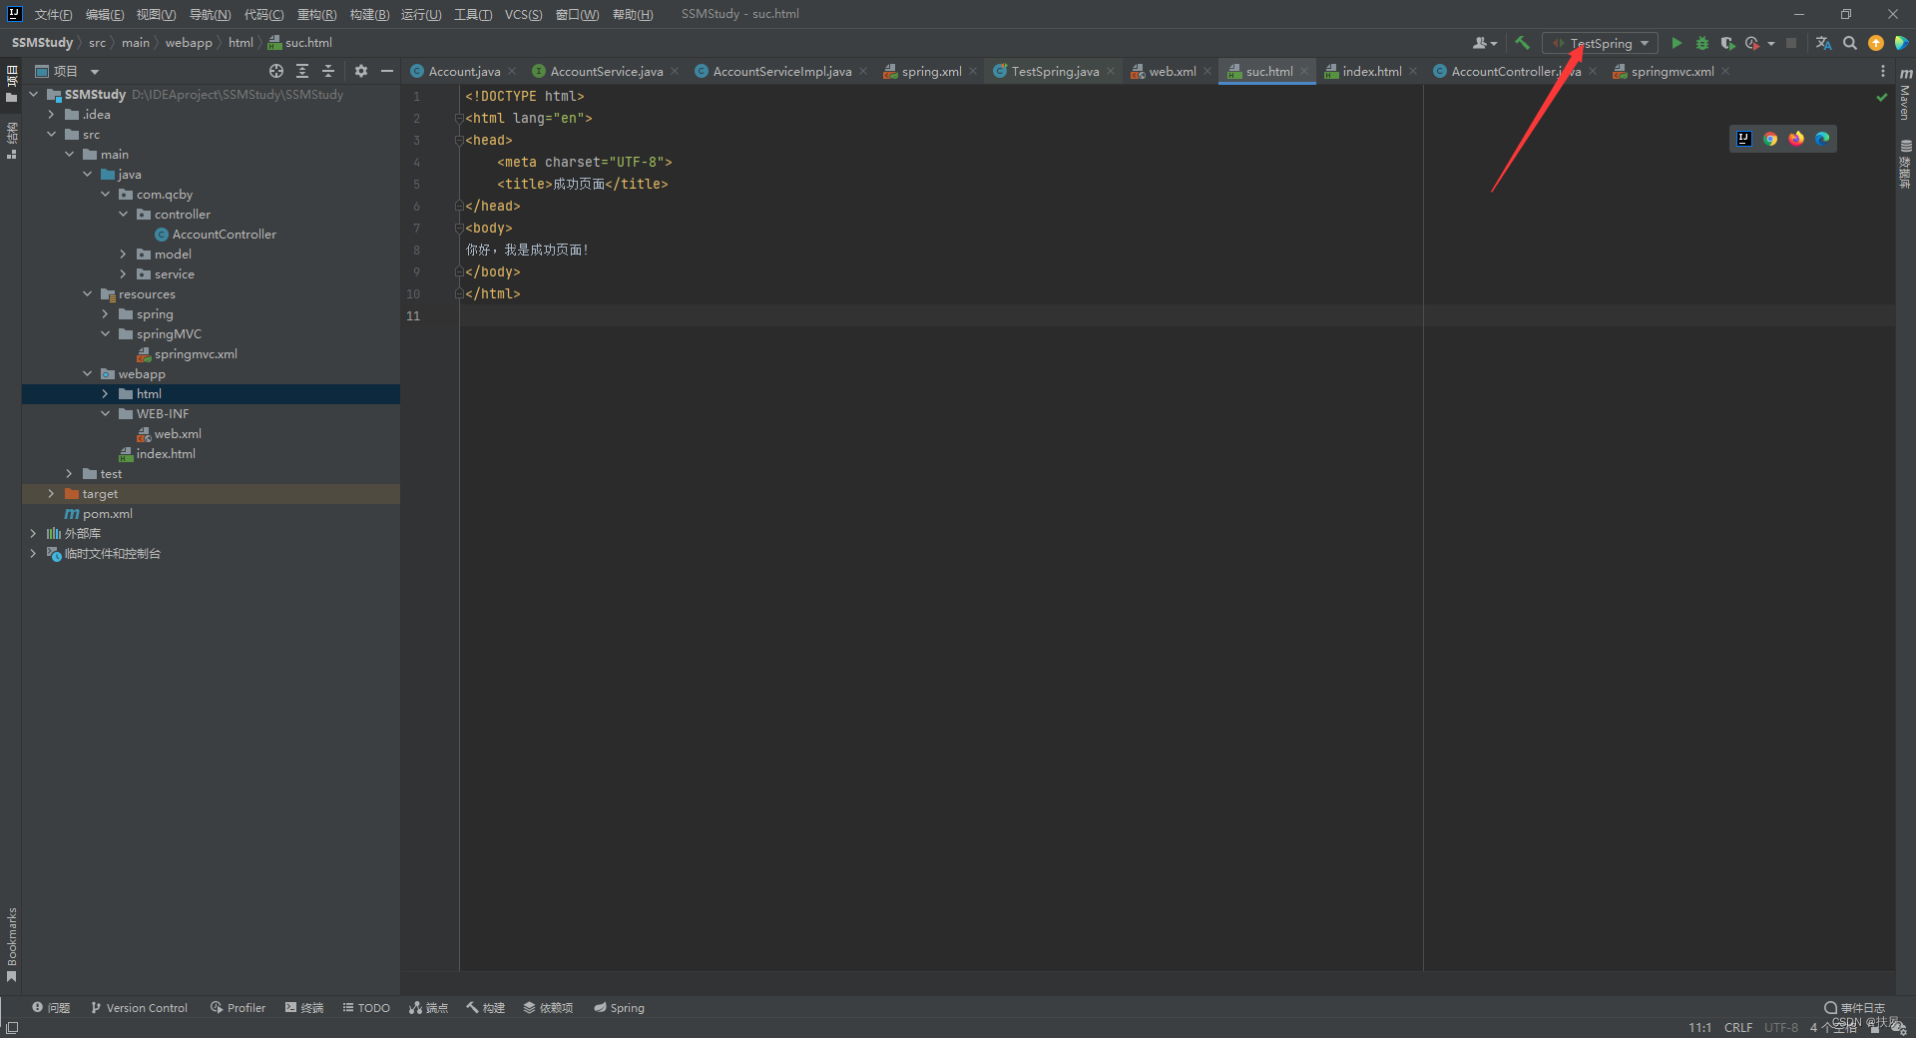Open the project view mode dropdown 项目
The width and height of the screenshot is (1916, 1038).
pos(67,71)
